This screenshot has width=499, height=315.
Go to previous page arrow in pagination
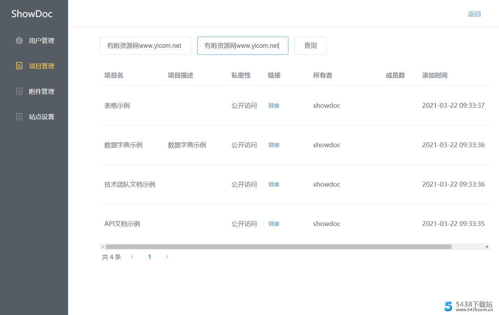tap(132, 257)
